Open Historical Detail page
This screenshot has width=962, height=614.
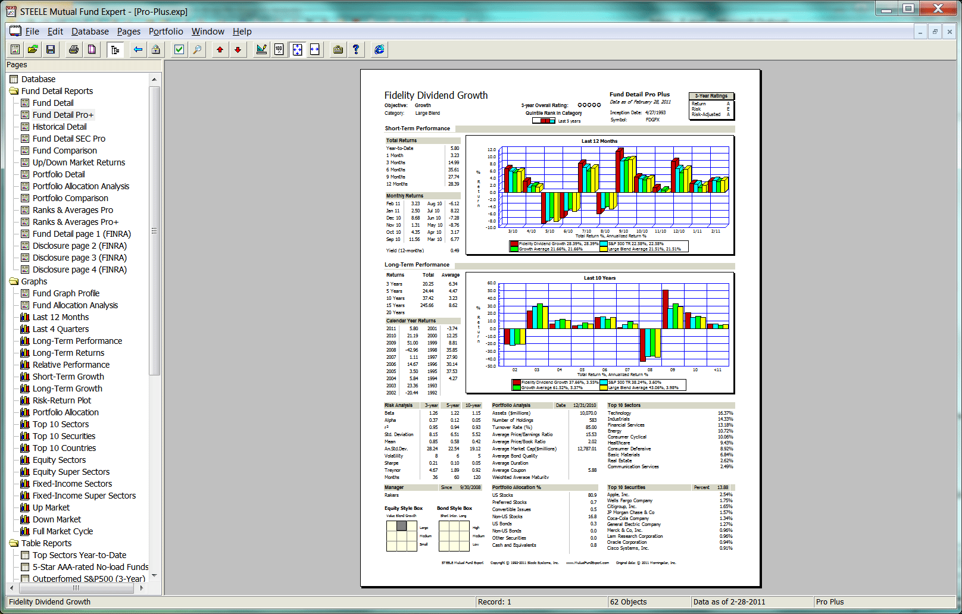pyautogui.click(x=60, y=127)
